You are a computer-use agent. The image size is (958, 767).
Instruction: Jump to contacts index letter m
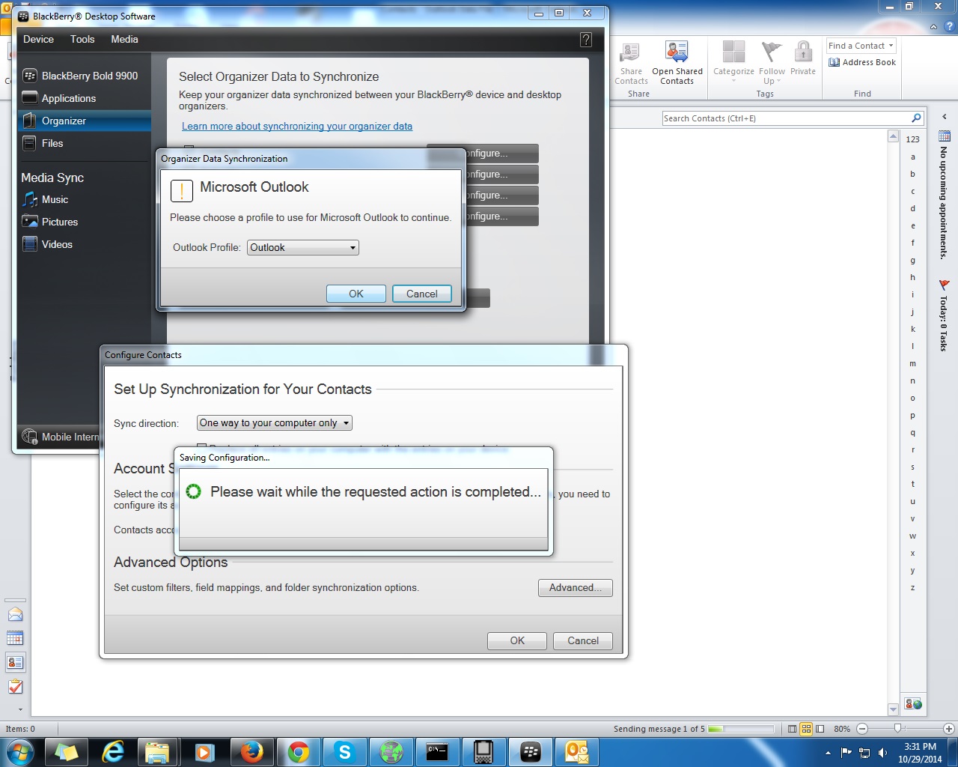click(913, 363)
